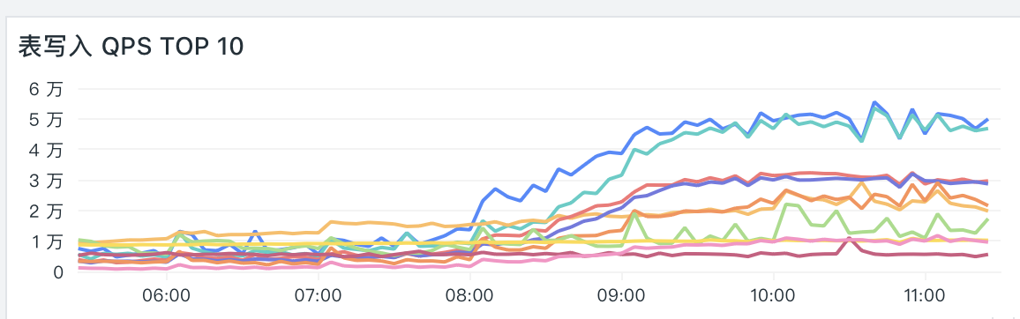This screenshot has height=319, width=1020.
Task: Click the blue line's highest peak after 10:30
Action: (874, 102)
